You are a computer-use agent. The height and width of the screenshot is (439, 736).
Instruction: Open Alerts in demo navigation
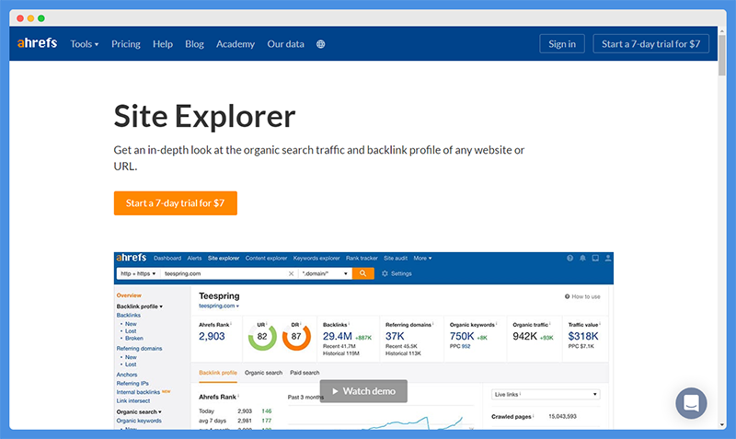point(194,259)
